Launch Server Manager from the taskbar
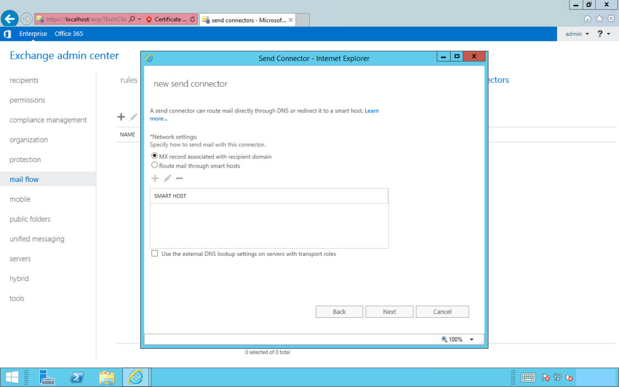This screenshot has width=619, height=387. click(46, 377)
